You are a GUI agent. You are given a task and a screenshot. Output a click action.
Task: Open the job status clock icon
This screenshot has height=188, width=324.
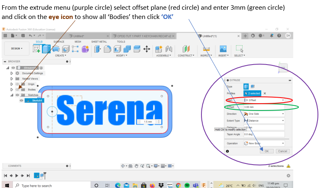click(x=261, y=36)
